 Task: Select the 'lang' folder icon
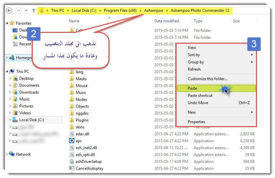click(71, 72)
